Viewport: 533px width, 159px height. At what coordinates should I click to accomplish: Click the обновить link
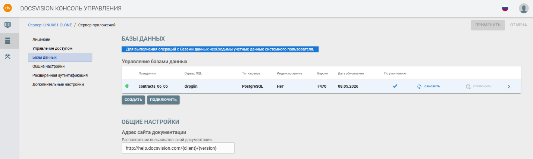pyautogui.click(x=432, y=86)
